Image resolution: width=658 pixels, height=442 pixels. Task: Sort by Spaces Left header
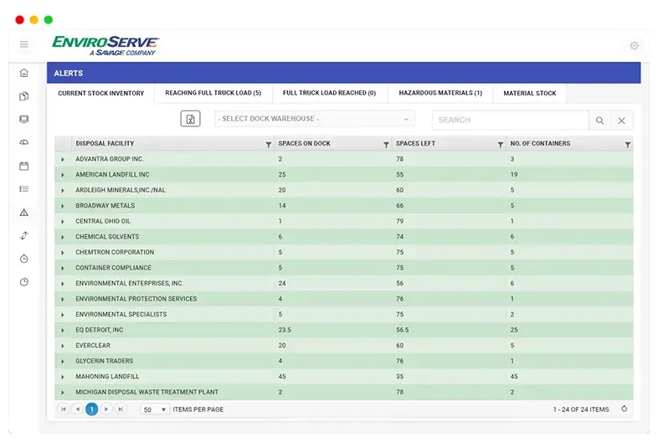coord(415,143)
